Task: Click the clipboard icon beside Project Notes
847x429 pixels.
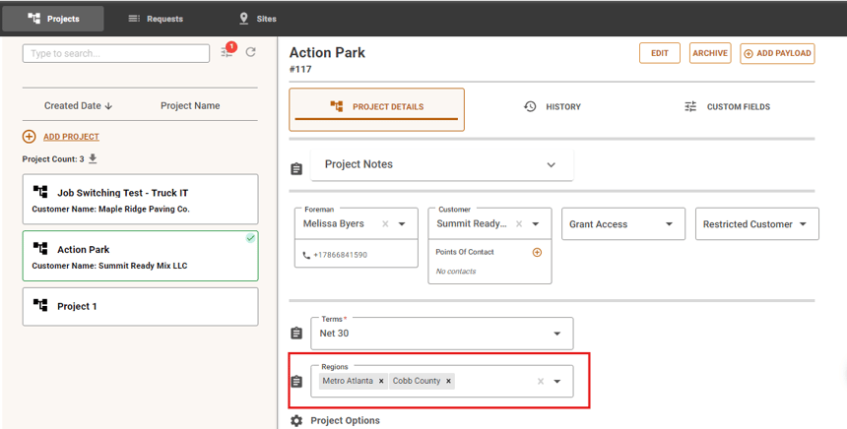Action: pyautogui.click(x=296, y=169)
